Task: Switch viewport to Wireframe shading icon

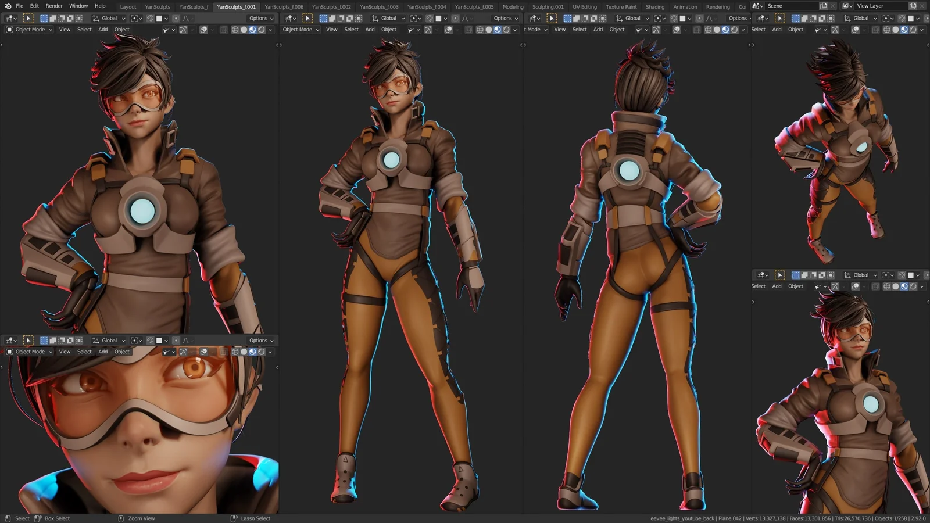Action: [235, 29]
